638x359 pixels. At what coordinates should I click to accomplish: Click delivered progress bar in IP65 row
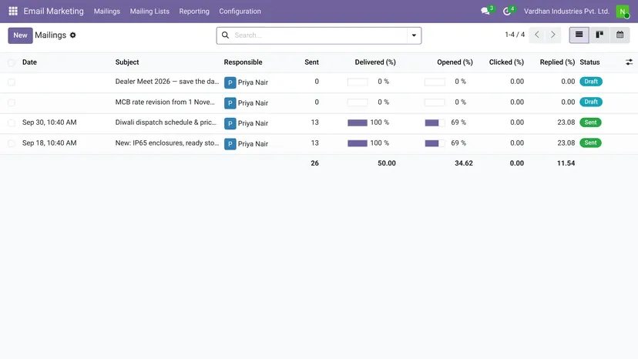[x=358, y=143]
